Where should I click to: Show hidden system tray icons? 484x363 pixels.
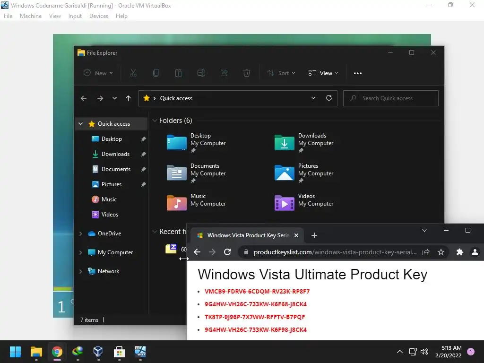pyautogui.click(x=400, y=352)
